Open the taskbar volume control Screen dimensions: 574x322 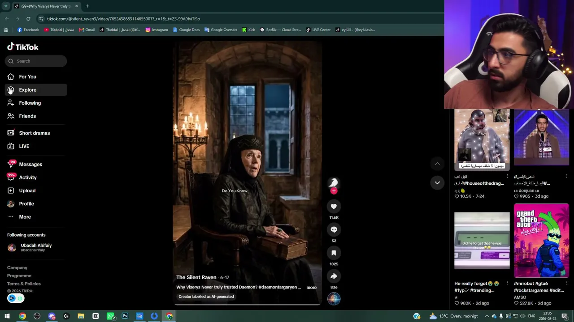point(522,316)
